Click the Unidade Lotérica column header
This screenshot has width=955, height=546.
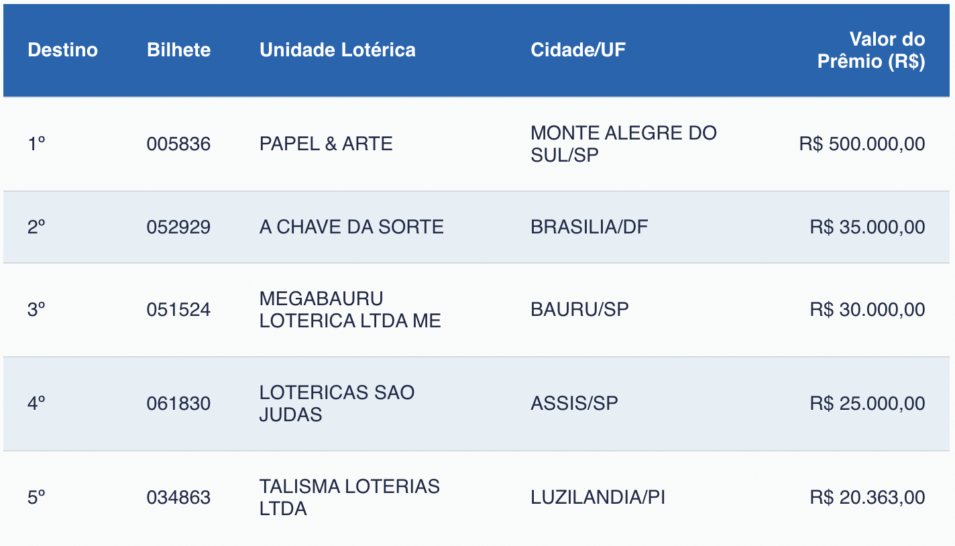point(337,50)
